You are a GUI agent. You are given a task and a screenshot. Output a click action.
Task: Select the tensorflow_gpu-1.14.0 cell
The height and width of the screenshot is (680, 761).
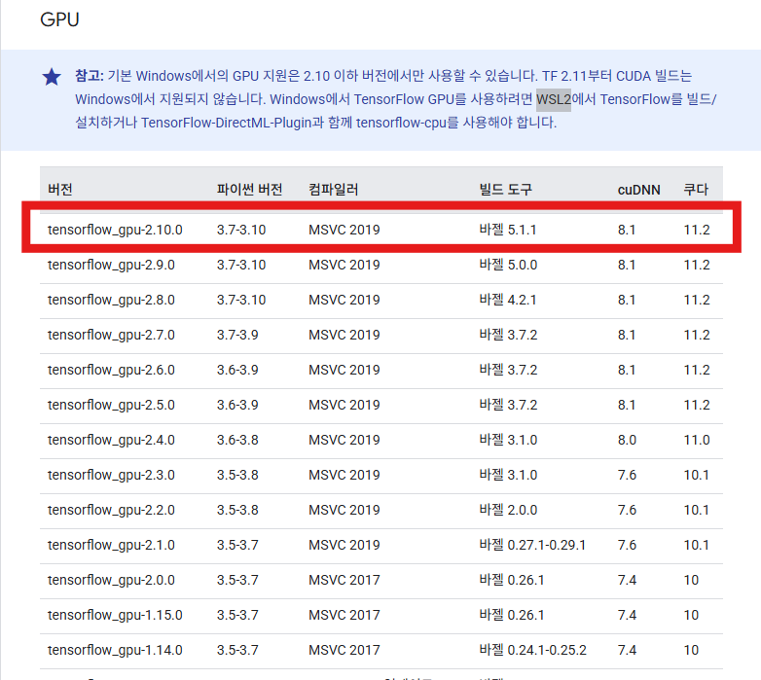(x=115, y=650)
